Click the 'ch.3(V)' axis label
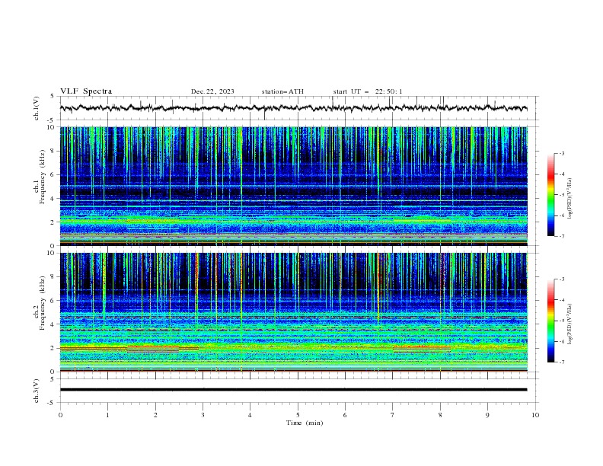This screenshot has height=466, width=603. (x=37, y=391)
